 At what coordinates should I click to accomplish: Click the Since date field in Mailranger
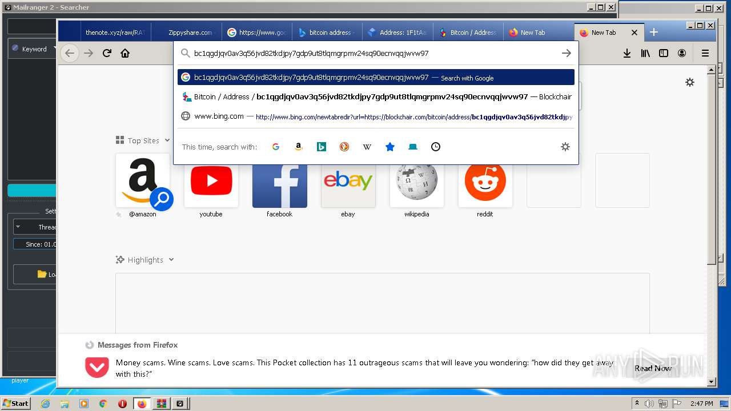(35, 244)
